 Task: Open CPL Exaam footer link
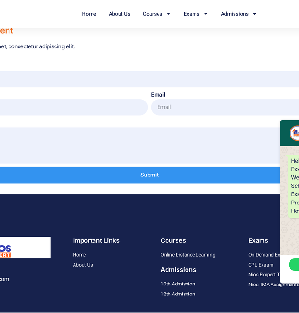pos(261,265)
